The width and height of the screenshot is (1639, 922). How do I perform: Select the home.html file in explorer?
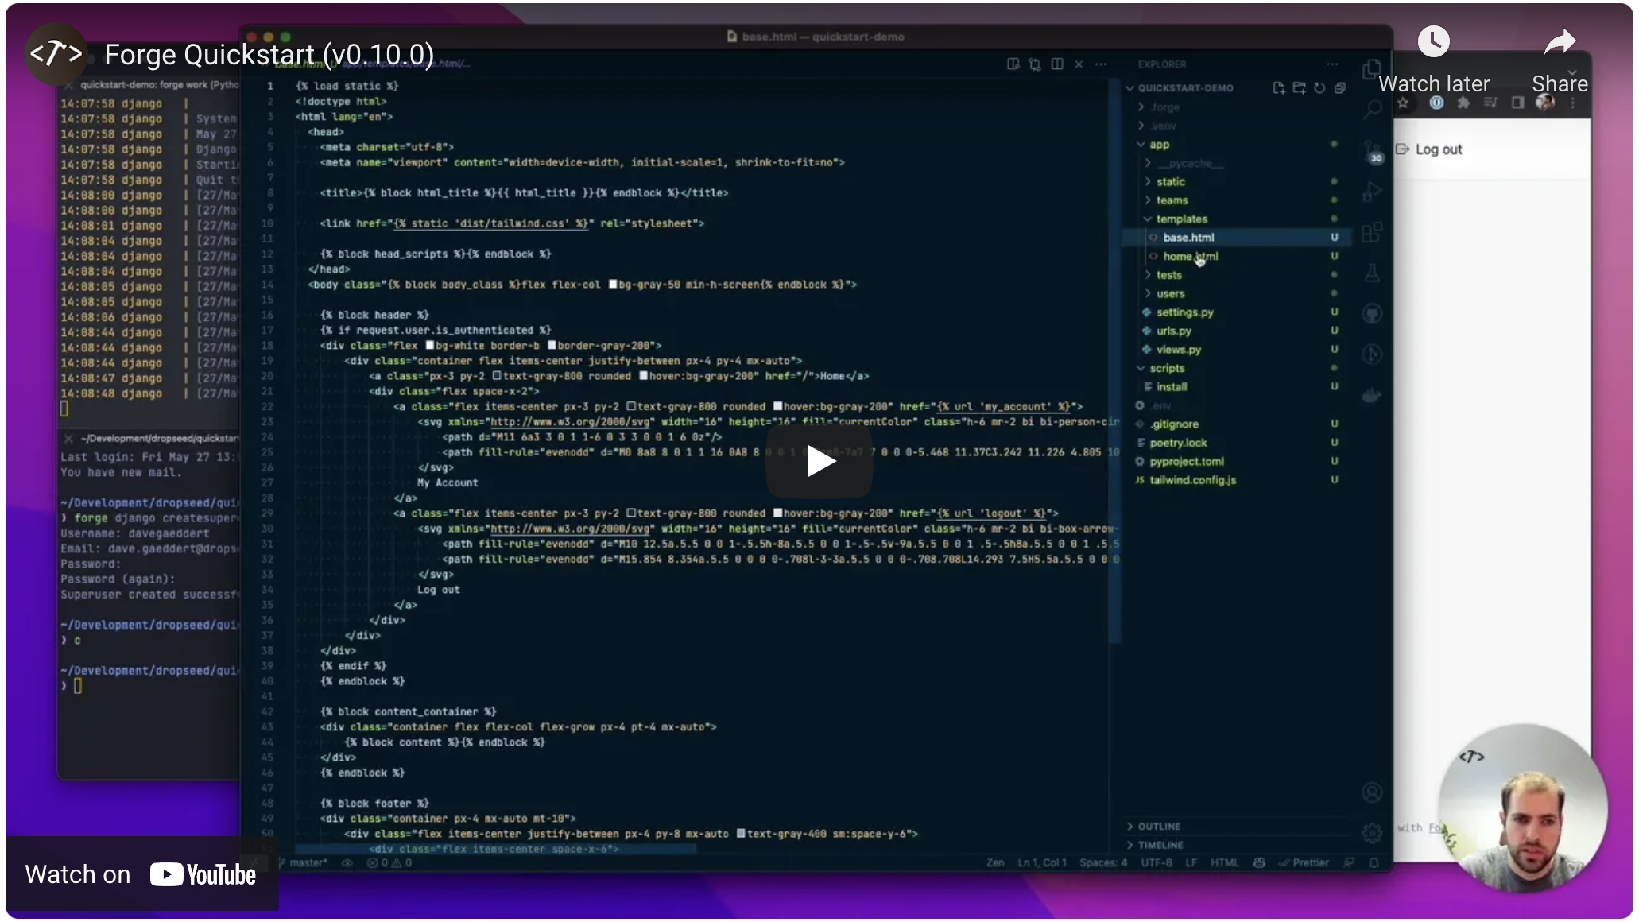click(1191, 256)
